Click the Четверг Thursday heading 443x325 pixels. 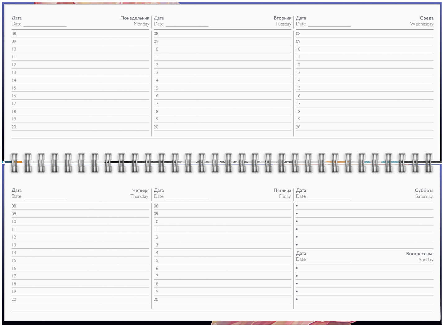[x=140, y=193]
